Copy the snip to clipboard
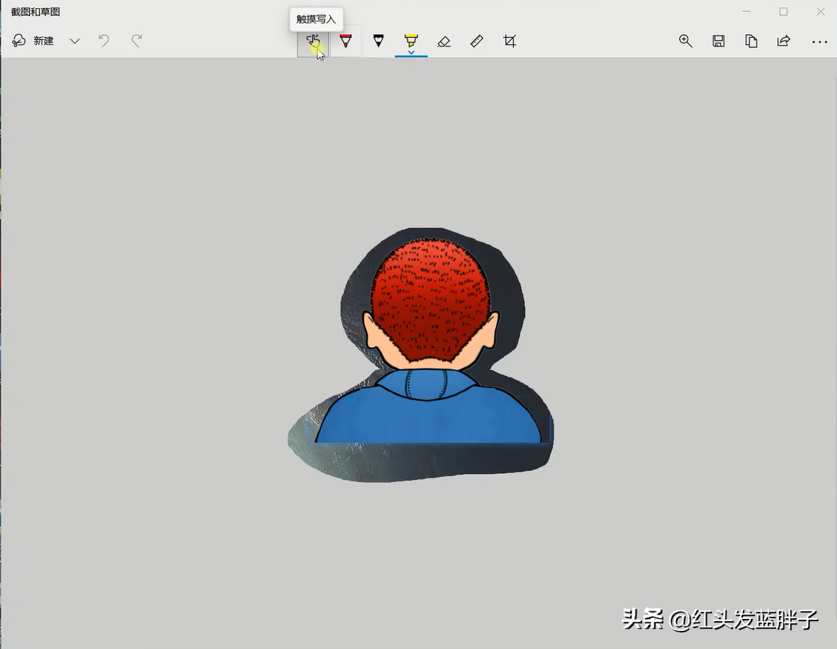Image resolution: width=837 pixels, height=649 pixels. (751, 41)
